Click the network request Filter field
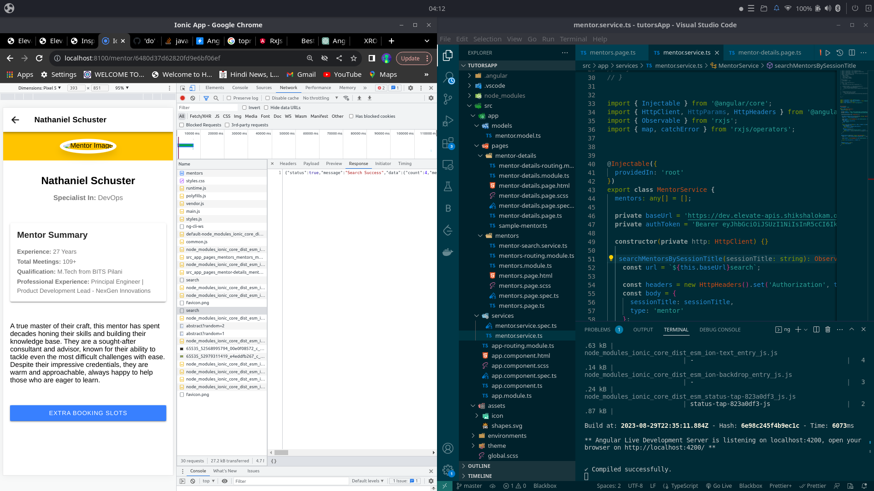 point(208,108)
